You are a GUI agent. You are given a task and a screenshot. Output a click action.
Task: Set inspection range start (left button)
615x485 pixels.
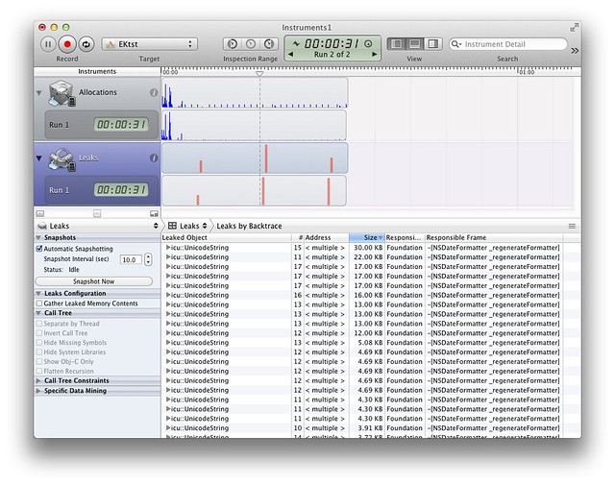pyautogui.click(x=233, y=44)
